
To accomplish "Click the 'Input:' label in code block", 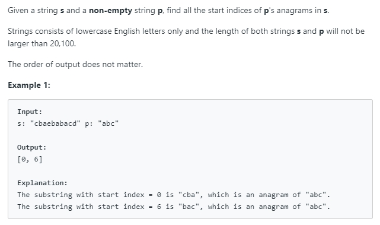I will pos(30,112).
